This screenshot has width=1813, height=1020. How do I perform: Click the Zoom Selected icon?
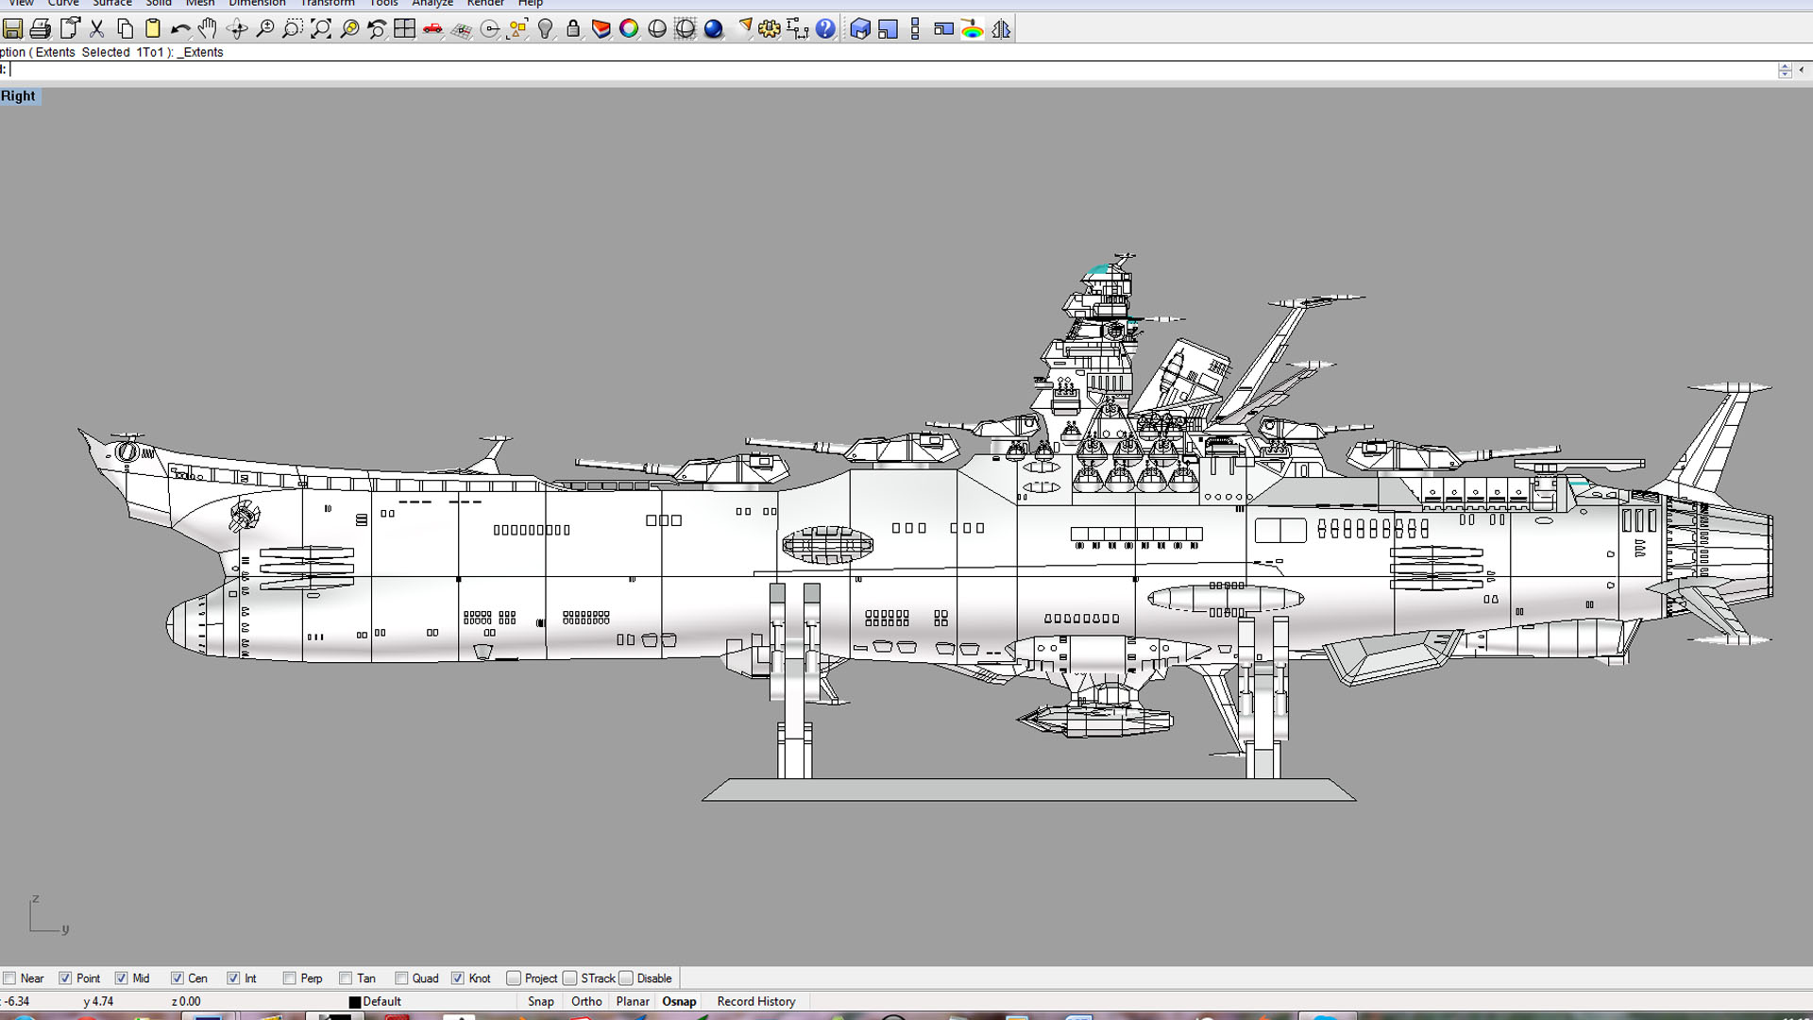pos(349,29)
